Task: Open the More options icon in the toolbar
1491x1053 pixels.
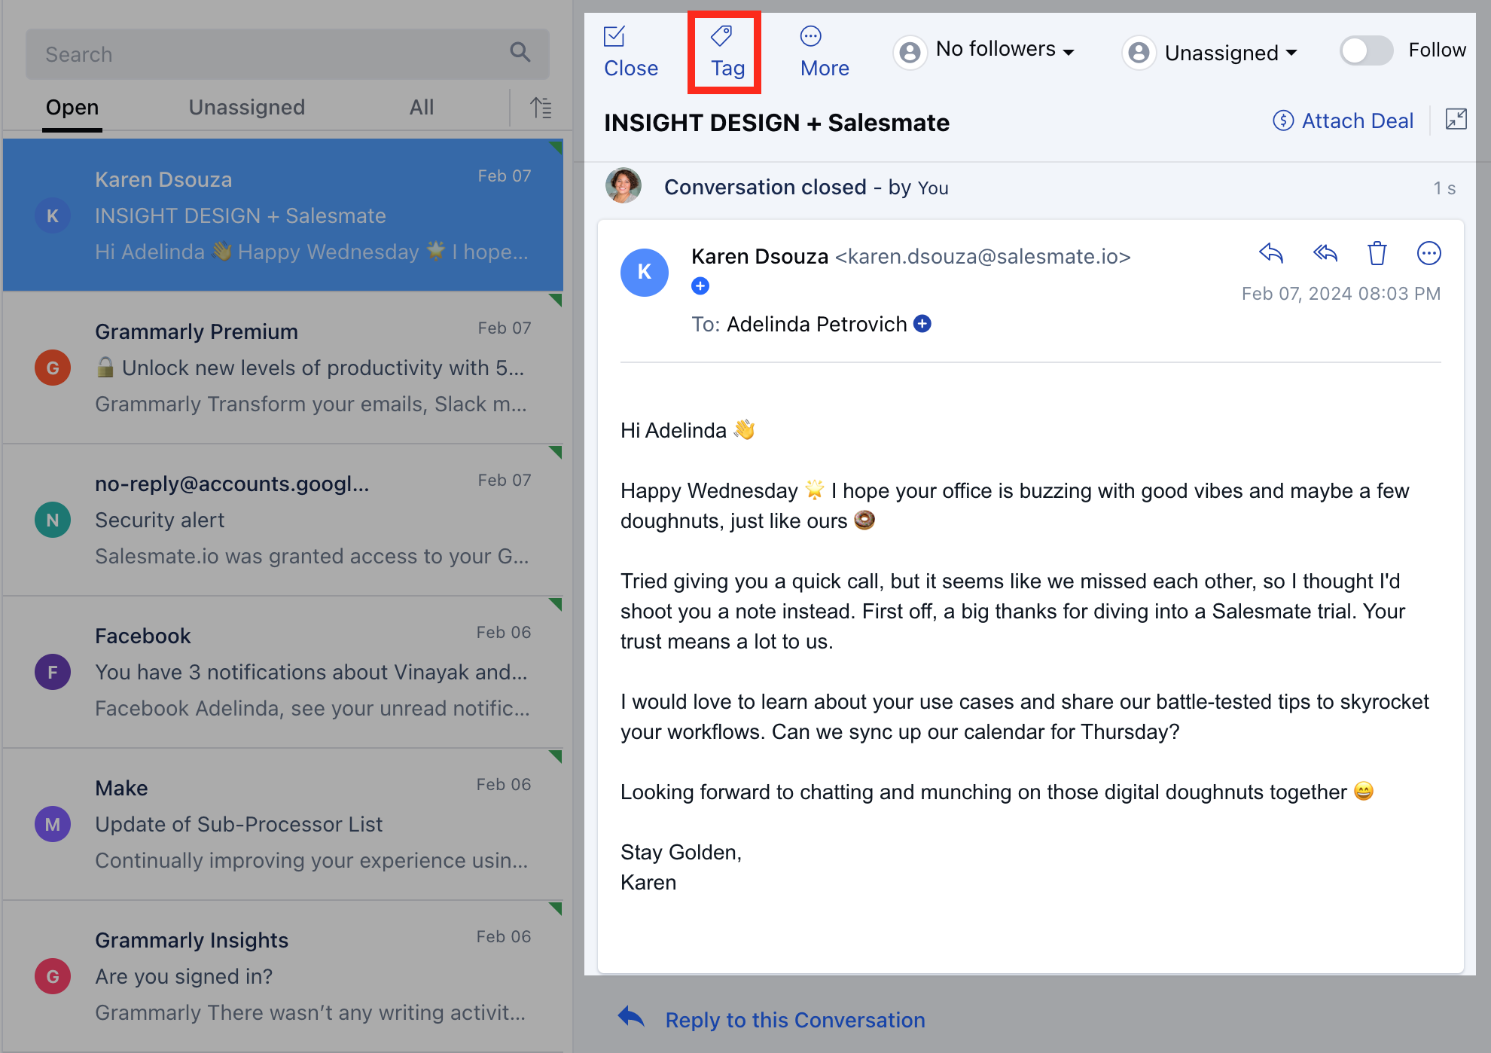Action: (810, 36)
